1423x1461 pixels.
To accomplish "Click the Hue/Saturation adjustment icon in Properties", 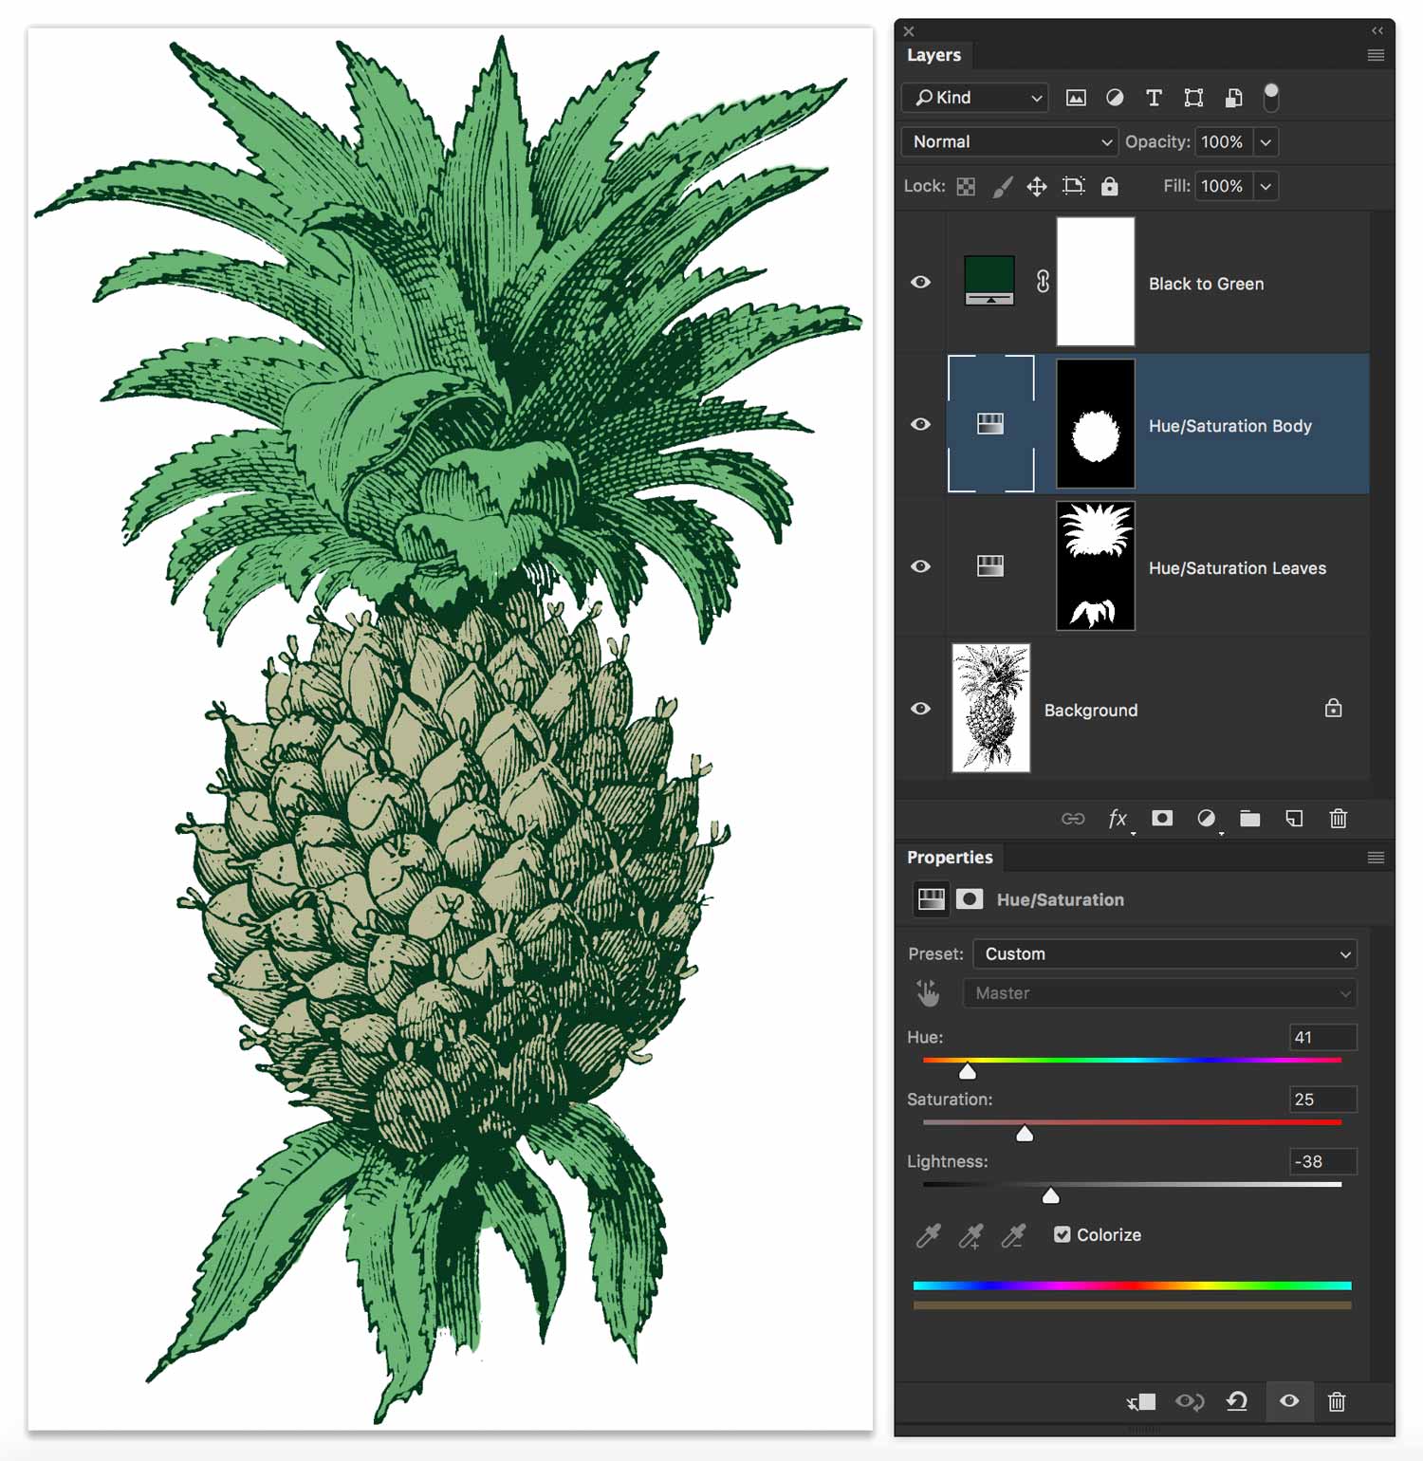I will 931,899.
